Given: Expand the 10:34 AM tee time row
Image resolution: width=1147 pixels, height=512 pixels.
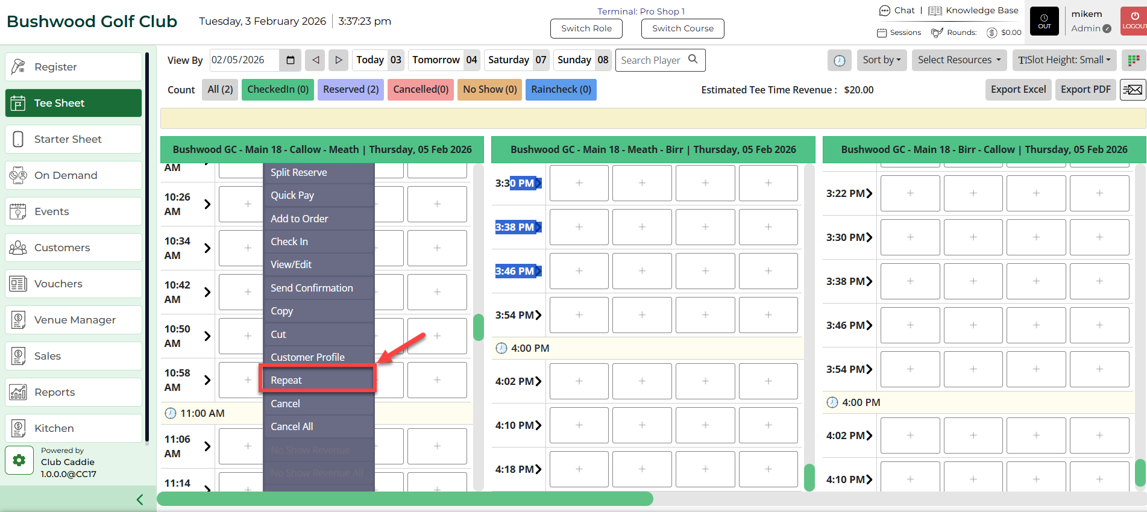Looking at the screenshot, I should pos(207,248).
